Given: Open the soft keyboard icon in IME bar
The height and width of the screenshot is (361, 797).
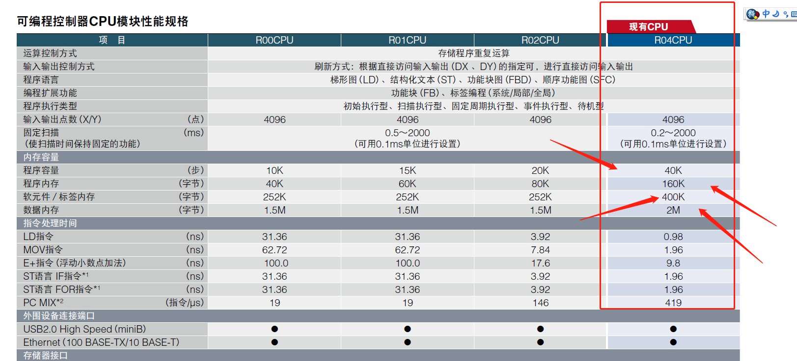Looking at the screenshot, I should pyautogui.click(x=794, y=14).
